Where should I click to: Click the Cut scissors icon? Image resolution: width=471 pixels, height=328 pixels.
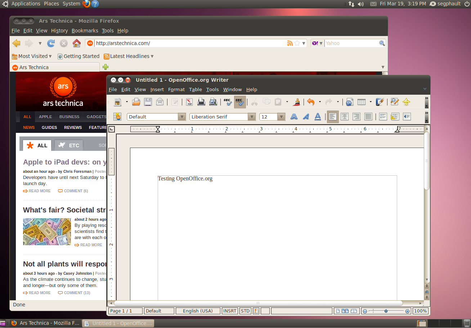255,102
